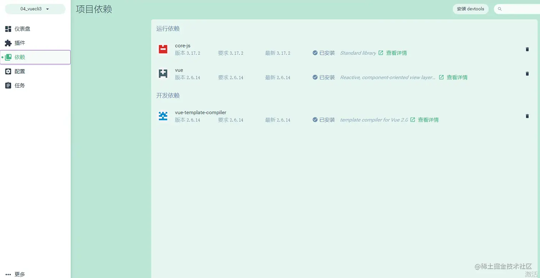Click the installed checkmark for vue-template-compiler

point(315,120)
